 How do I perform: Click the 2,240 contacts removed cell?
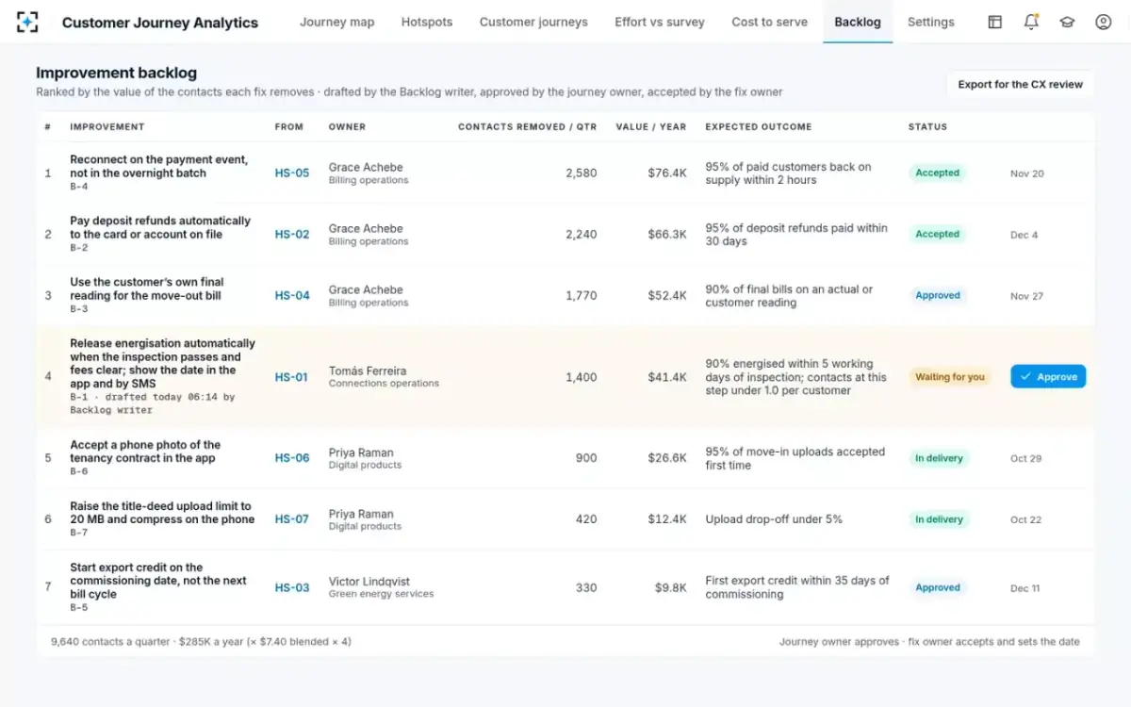pos(582,235)
